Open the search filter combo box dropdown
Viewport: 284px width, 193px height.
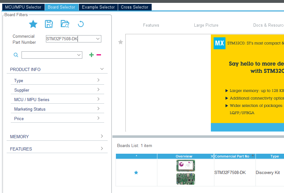[79, 55]
